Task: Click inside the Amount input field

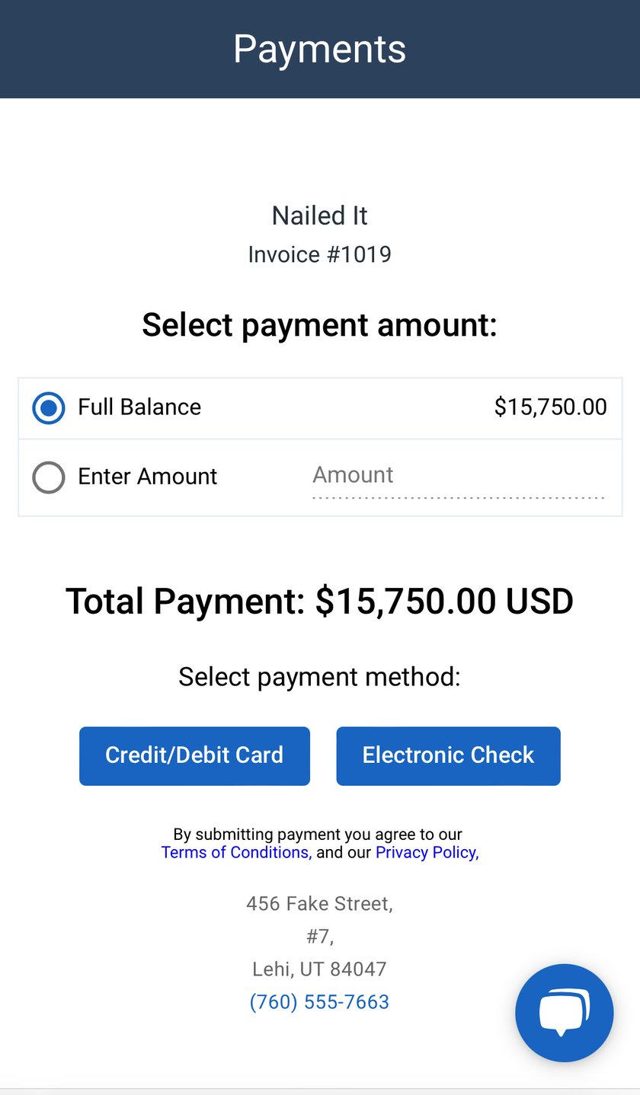Action: [x=457, y=477]
